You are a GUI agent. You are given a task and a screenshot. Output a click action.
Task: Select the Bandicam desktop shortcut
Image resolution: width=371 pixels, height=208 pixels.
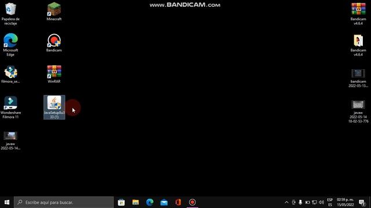point(54,43)
